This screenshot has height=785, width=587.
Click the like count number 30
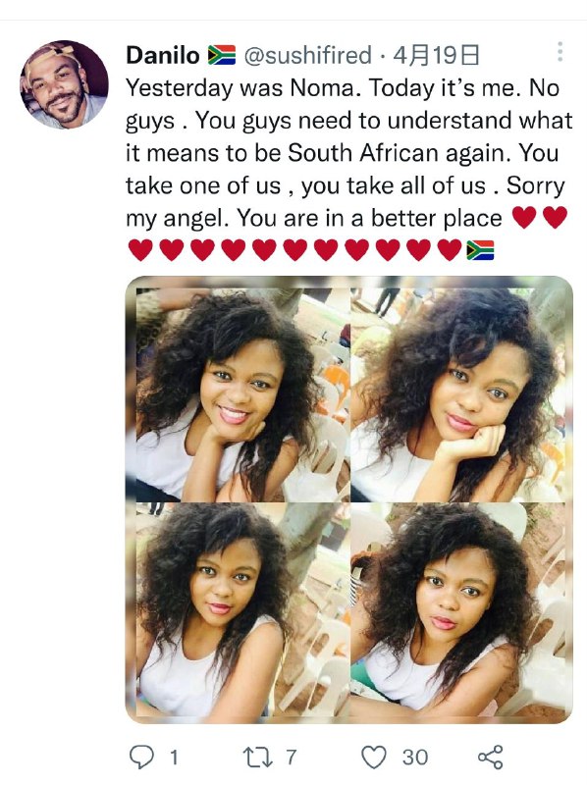[415, 757]
